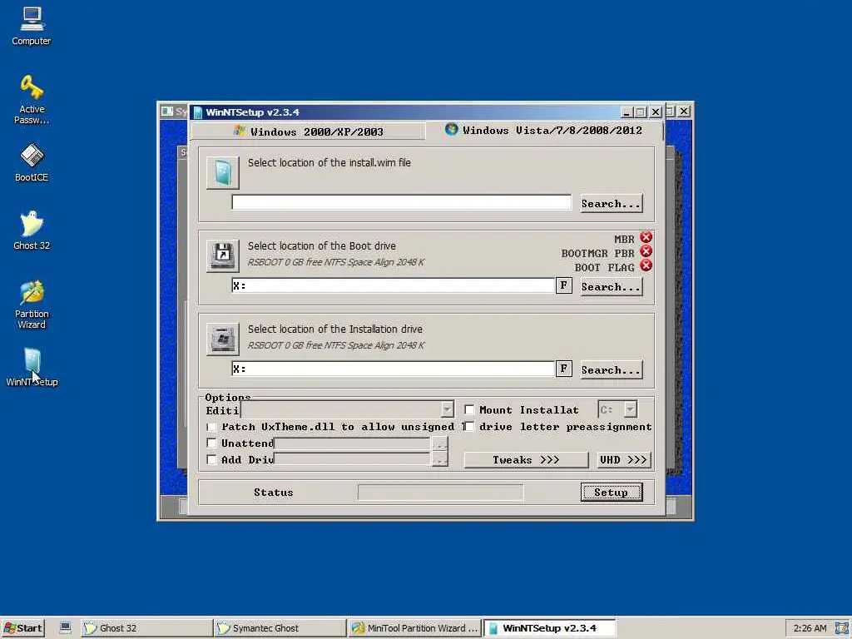Viewport: 852px width, 639px height.
Task: Launch Active Password Changer desktop icon
Action: tap(32, 100)
